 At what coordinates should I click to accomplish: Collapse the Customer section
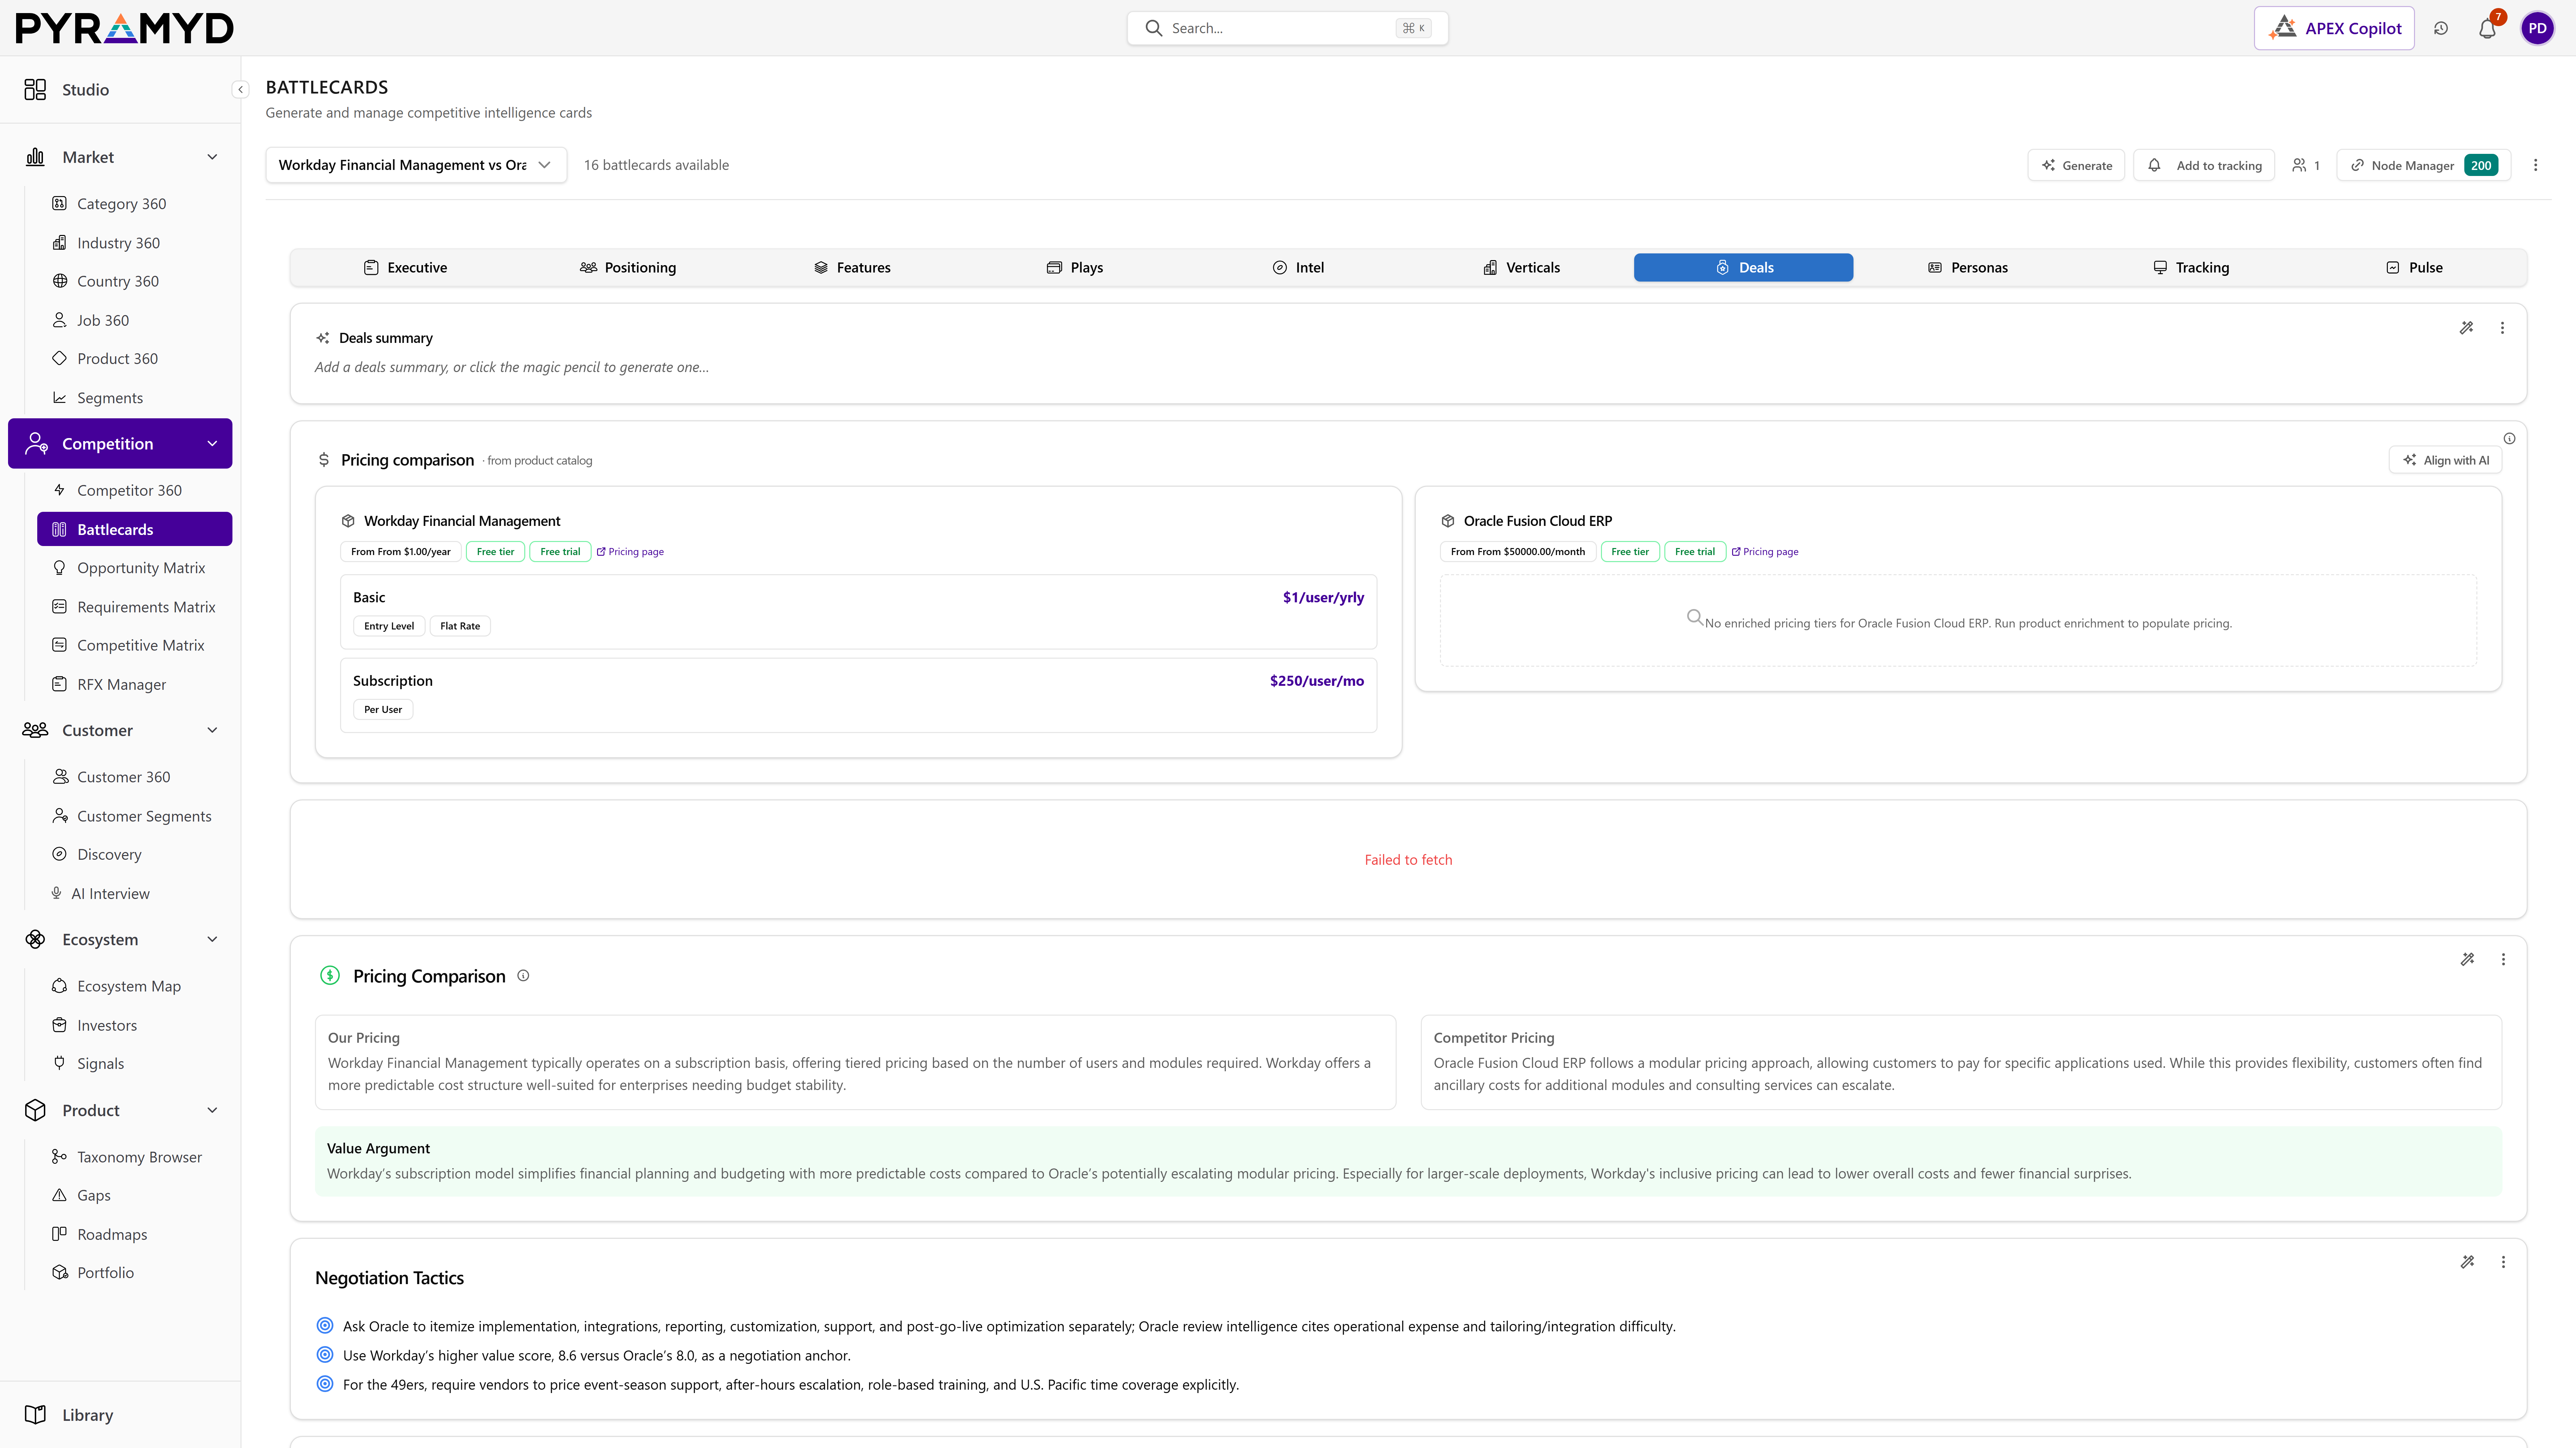[212, 730]
